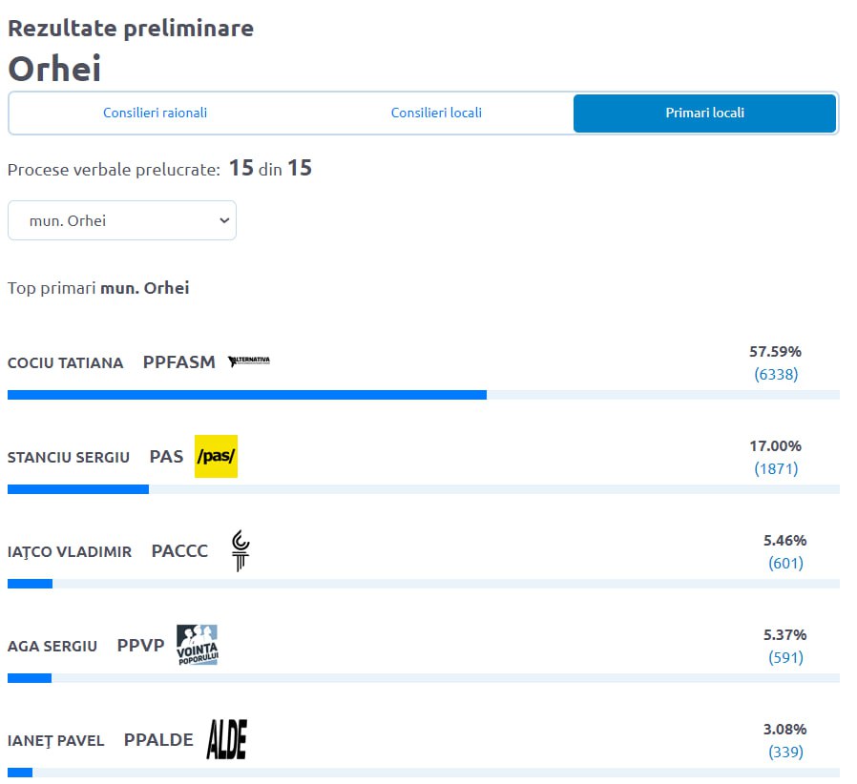The width and height of the screenshot is (857, 784).
Task: Click the IAȚCO VLADIMIR candidate name
Action: 70,552
